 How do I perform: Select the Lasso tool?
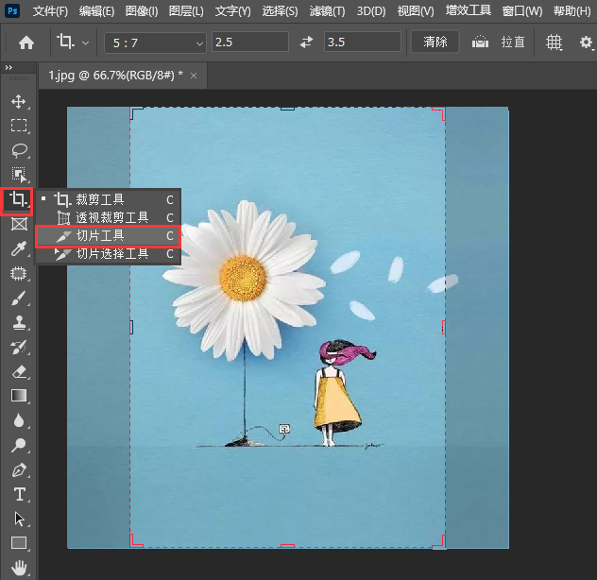[18, 150]
